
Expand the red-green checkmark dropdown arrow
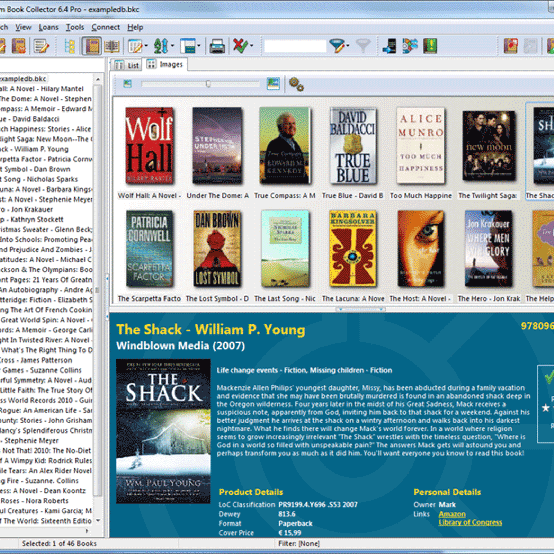[252, 46]
